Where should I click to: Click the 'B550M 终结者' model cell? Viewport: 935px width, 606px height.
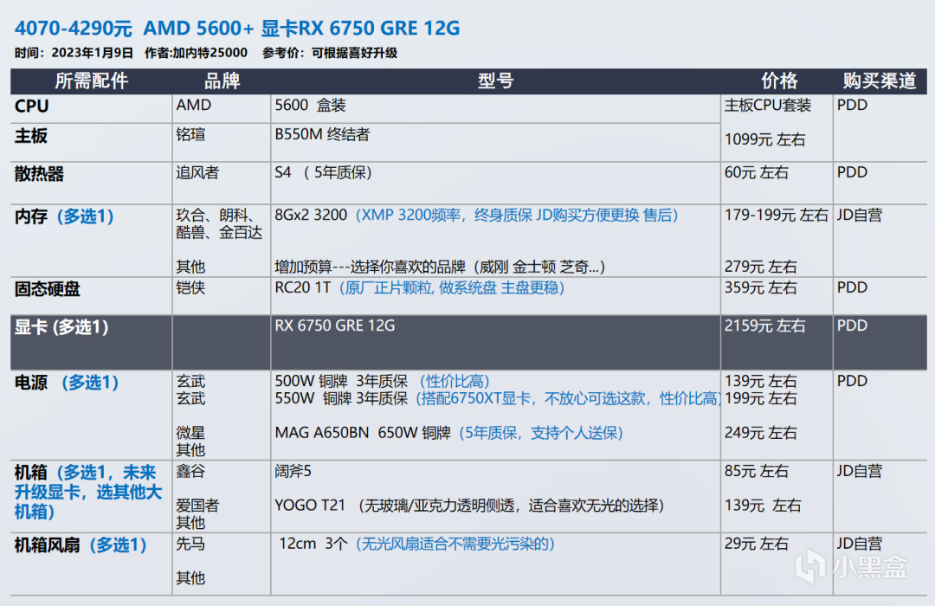coord(322,134)
